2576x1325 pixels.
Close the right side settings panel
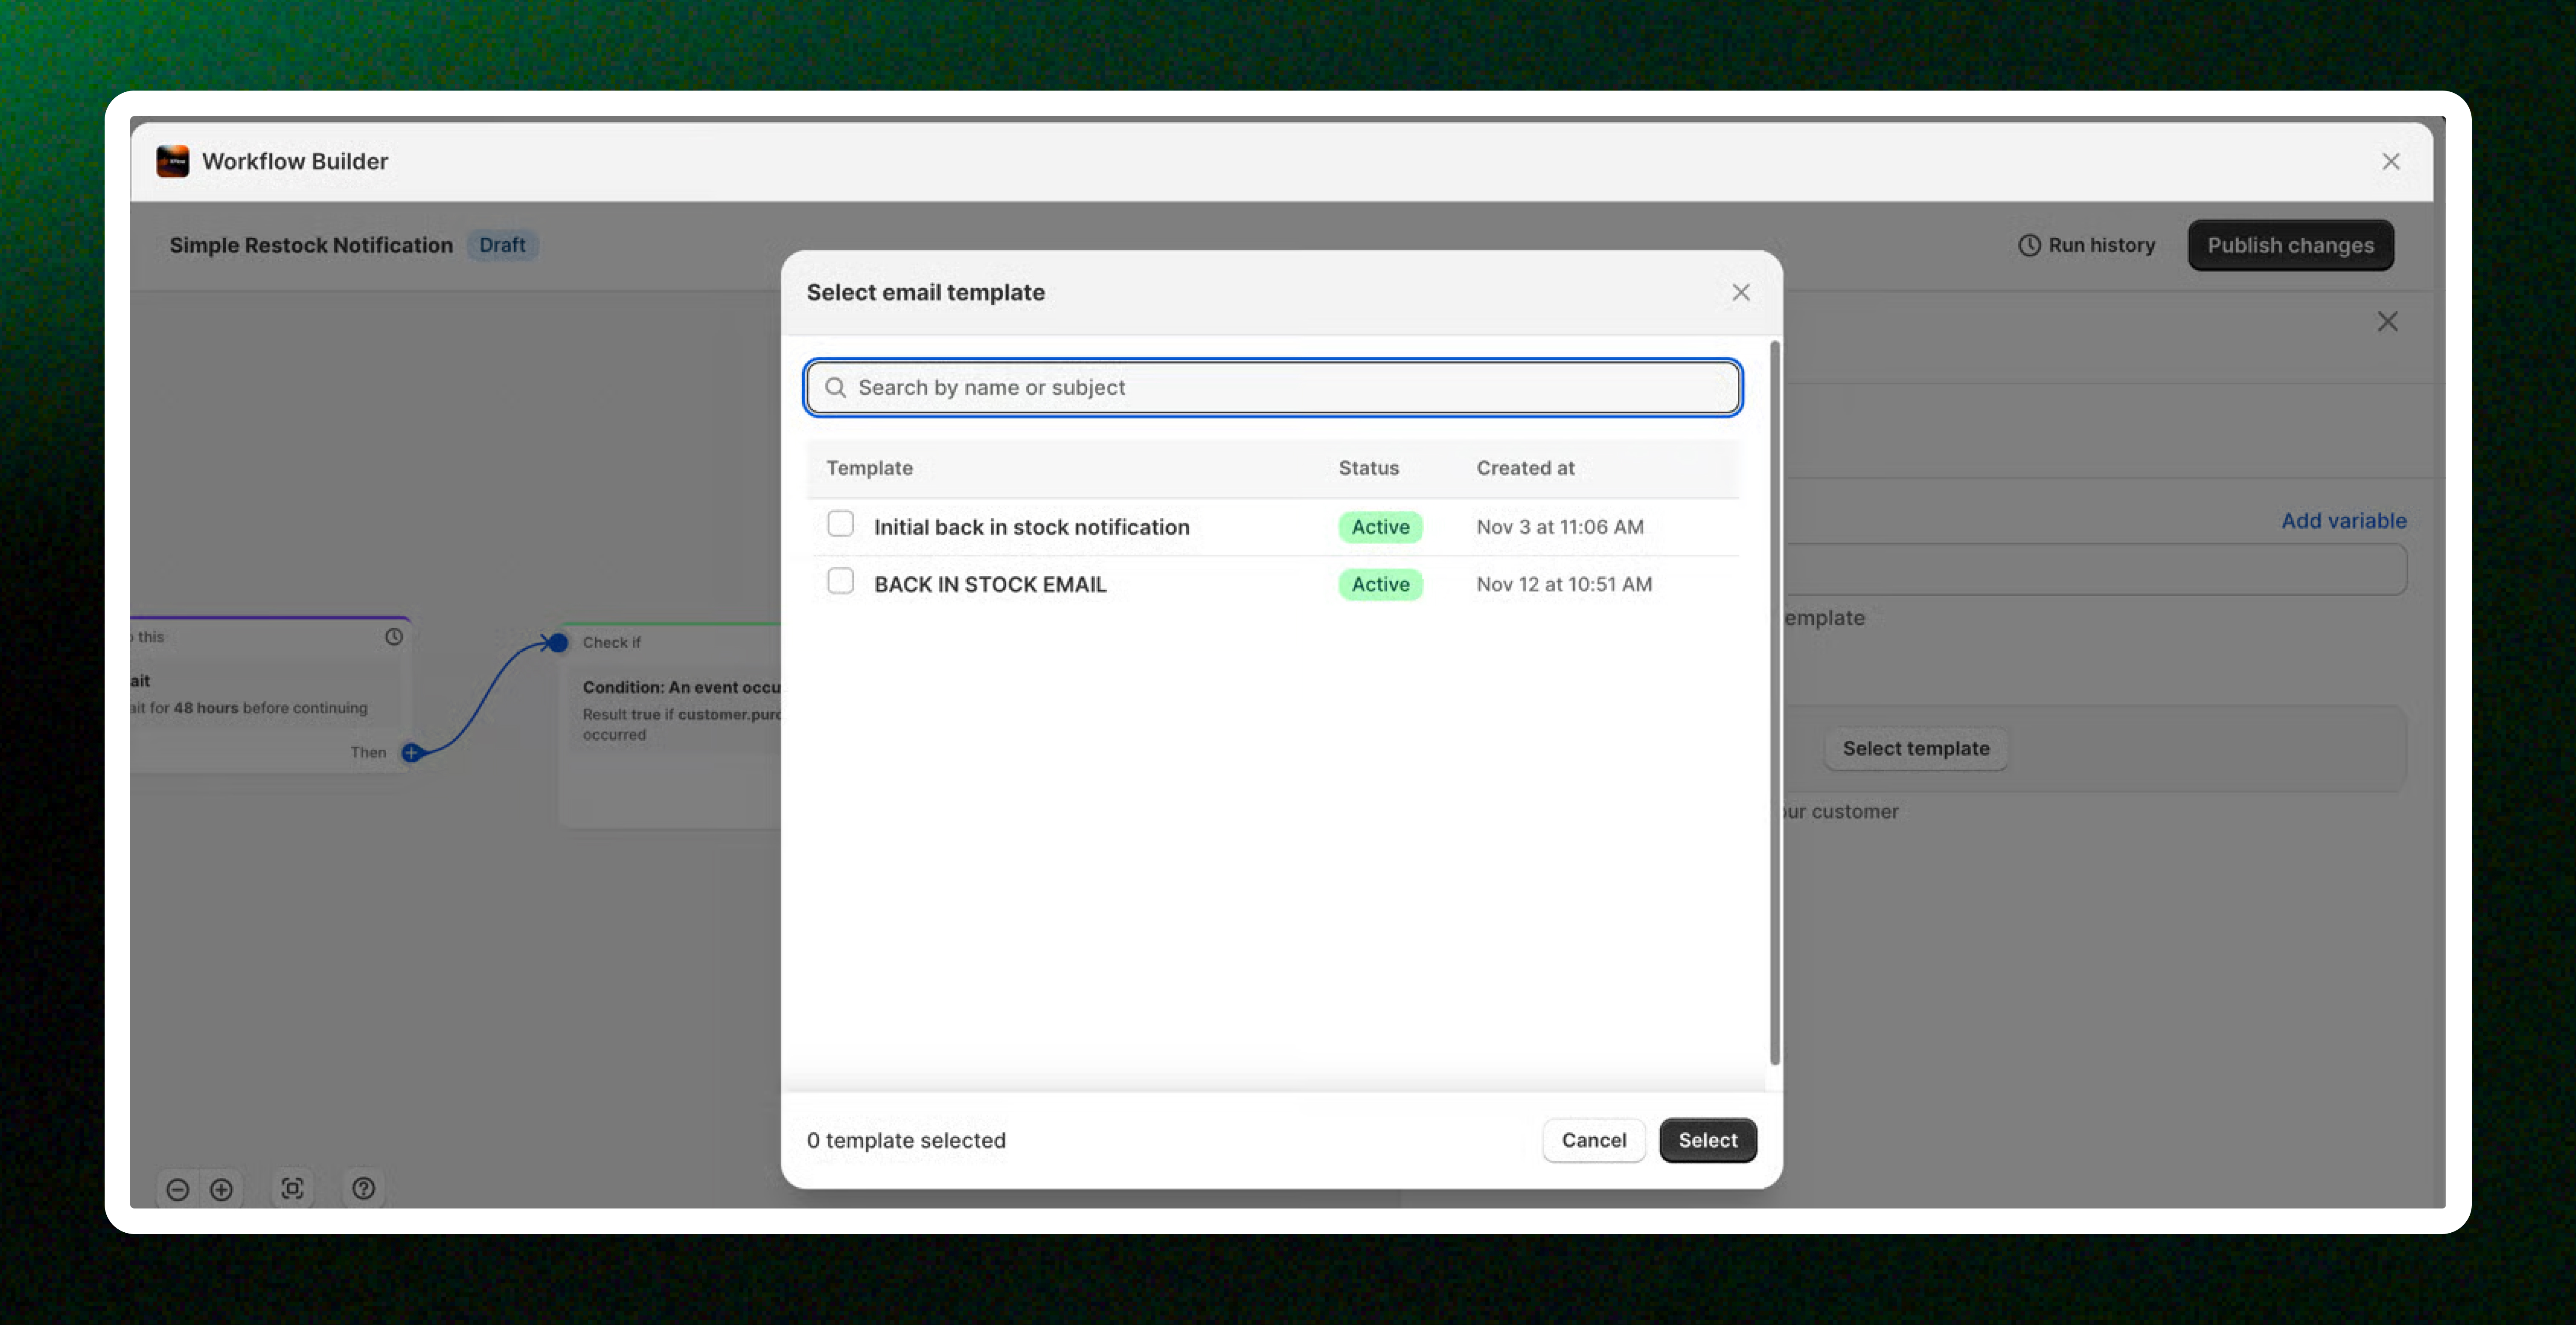[x=2387, y=322]
